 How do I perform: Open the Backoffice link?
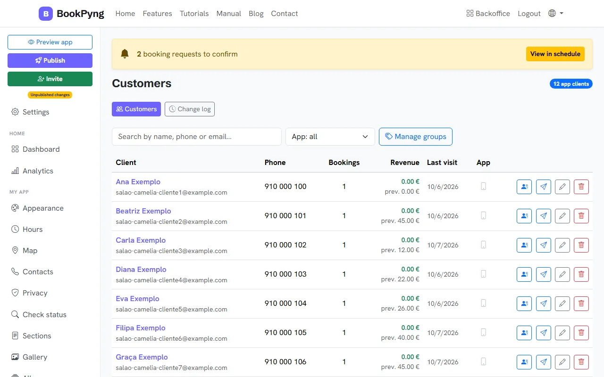pos(488,14)
